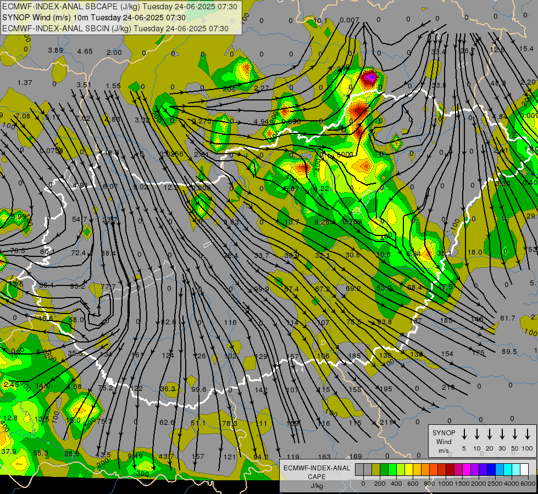Click the 20 m/s wind arrow in the legend

490,434
